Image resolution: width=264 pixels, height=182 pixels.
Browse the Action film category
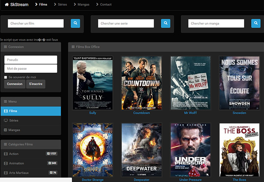tap(31, 154)
